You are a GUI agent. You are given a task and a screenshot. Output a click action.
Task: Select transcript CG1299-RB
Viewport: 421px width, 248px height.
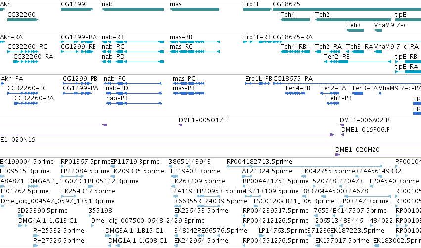(x=77, y=52)
